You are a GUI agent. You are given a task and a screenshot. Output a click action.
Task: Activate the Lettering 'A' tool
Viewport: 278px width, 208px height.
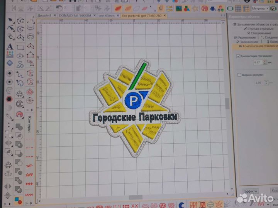tap(10, 46)
